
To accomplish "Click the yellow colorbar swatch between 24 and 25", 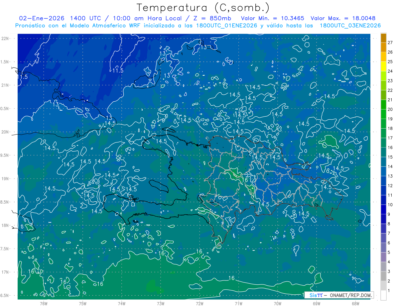I will click(383, 66).
